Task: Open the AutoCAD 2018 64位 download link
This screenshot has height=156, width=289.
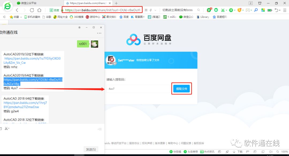Action: pyautogui.click(x=25, y=105)
